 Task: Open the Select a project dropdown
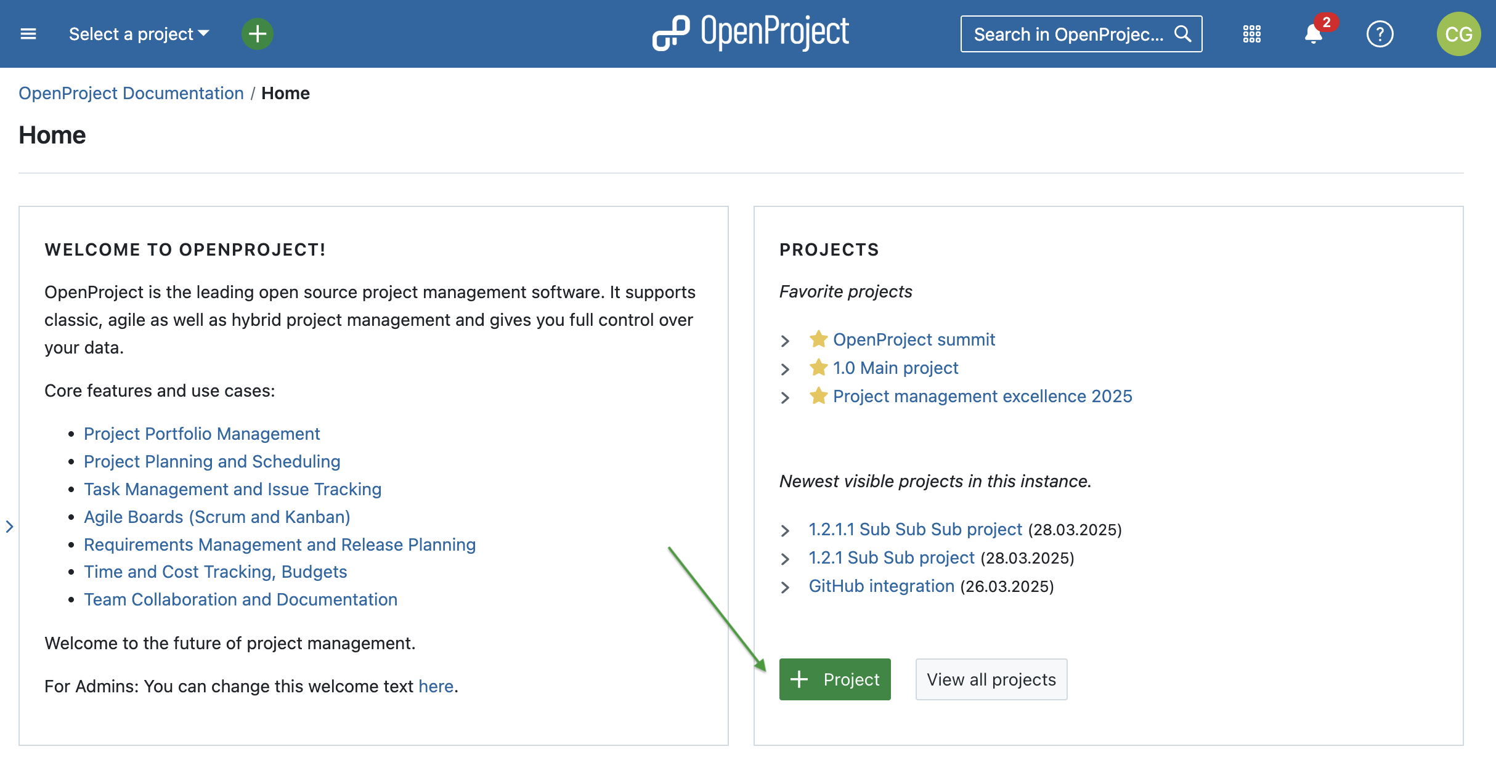(137, 34)
